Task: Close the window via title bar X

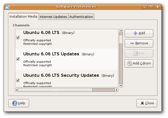Action: [157, 7]
